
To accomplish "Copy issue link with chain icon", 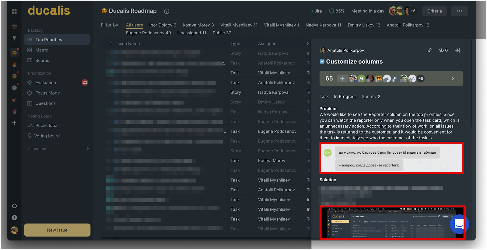I will pyautogui.click(x=429, y=50).
